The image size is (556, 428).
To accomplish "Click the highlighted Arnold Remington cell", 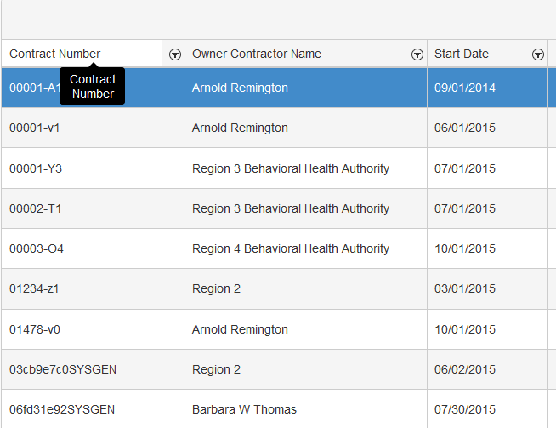I will pos(240,88).
